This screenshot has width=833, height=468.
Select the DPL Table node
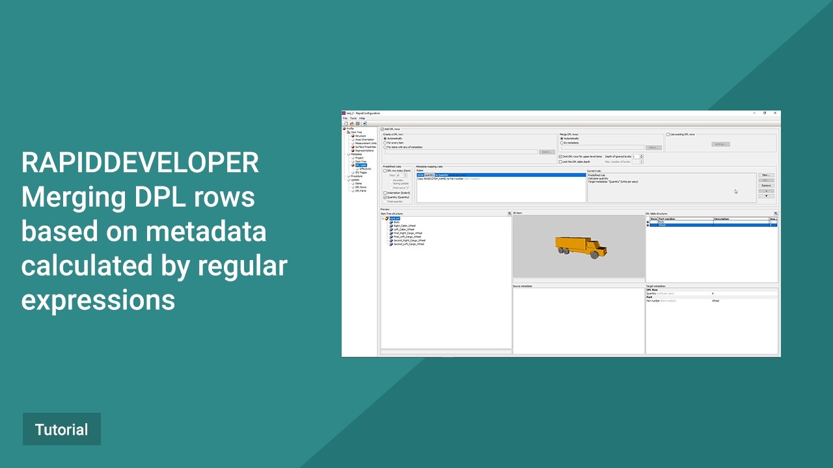click(361, 165)
